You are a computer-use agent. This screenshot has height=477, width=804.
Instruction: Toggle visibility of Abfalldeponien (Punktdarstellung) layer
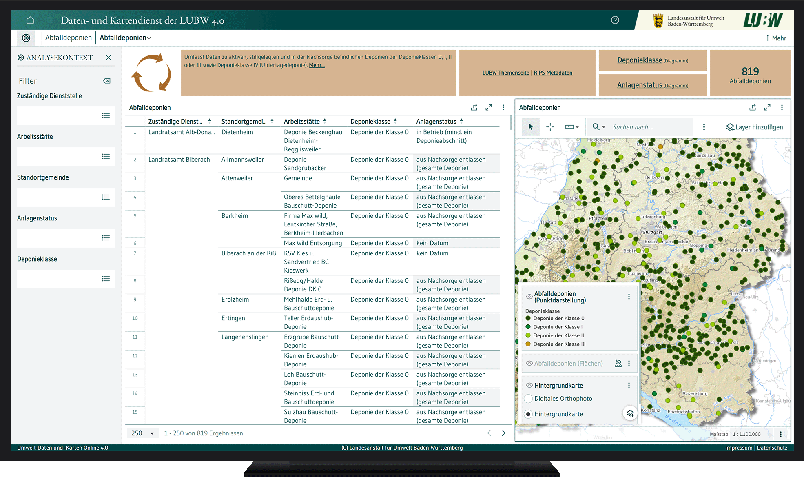(x=529, y=297)
